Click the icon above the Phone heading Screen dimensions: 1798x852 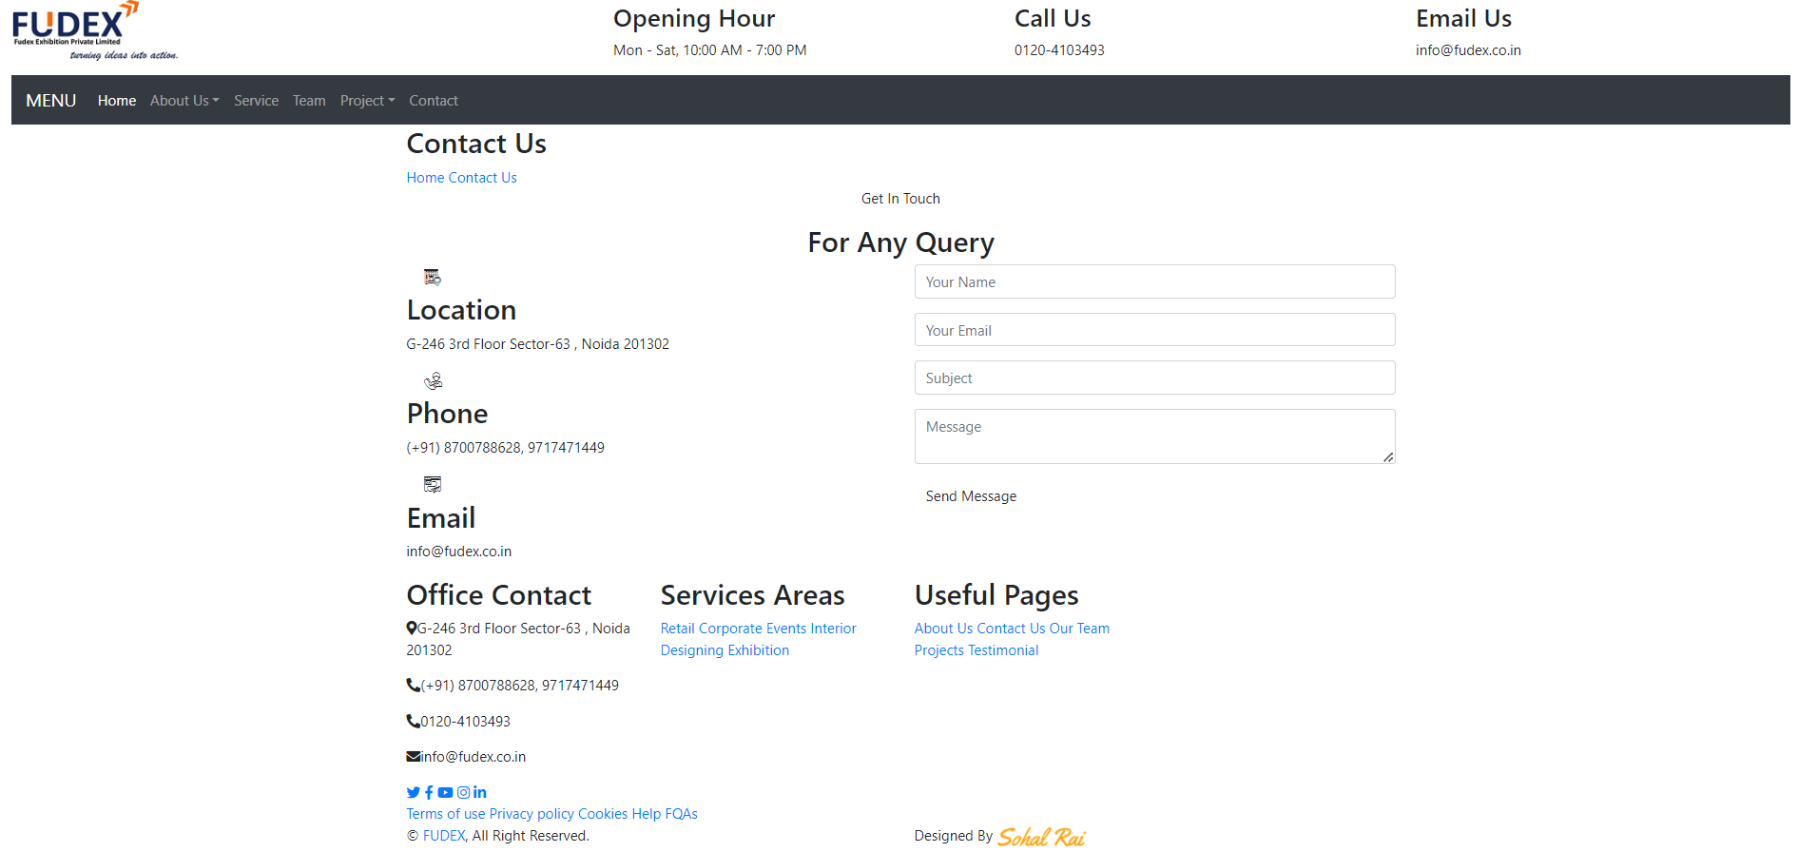[x=433, y=380]
